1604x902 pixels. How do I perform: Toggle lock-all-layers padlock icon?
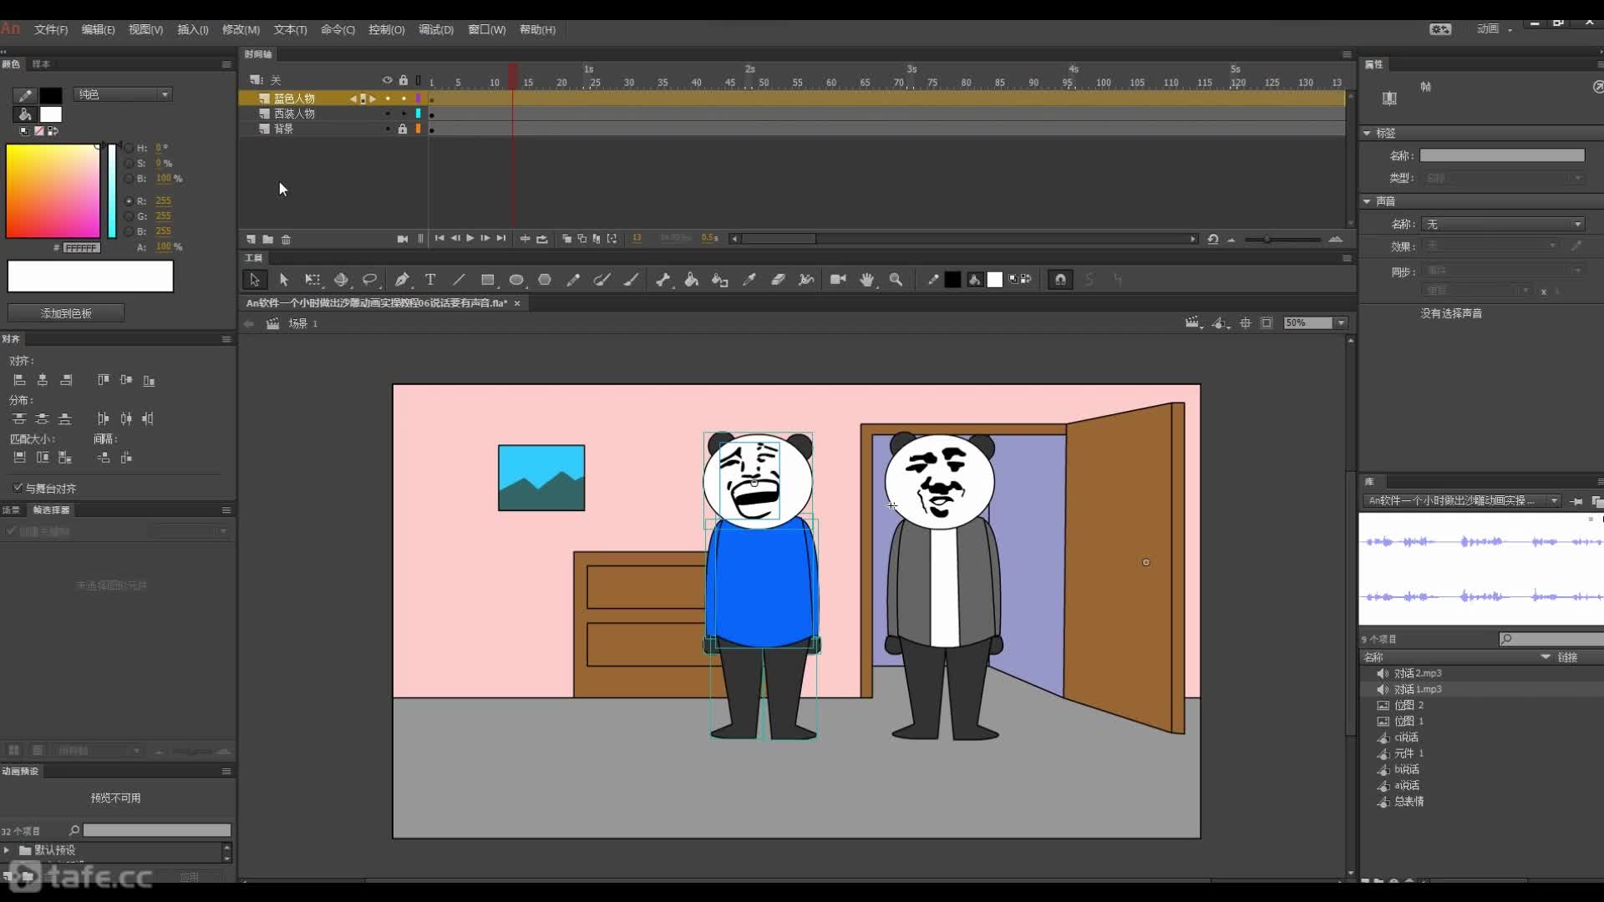pyautogui.click(x=404, y=80)
